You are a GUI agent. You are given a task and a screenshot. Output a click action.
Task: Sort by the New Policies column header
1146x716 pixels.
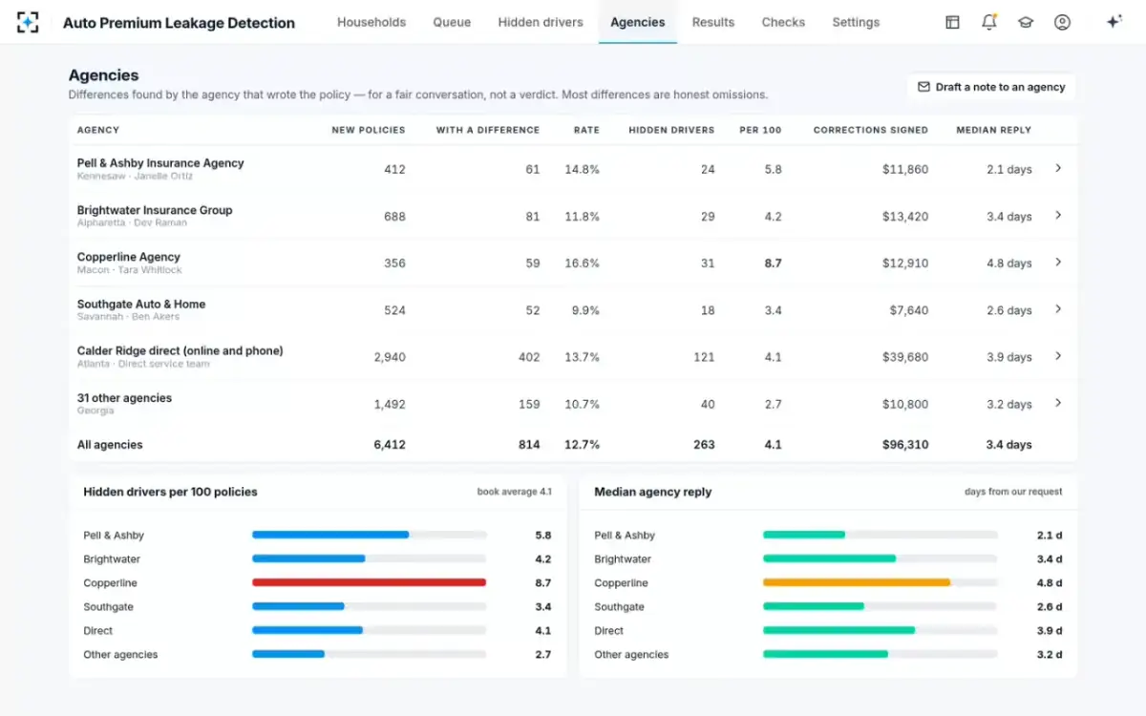point(369,130)
